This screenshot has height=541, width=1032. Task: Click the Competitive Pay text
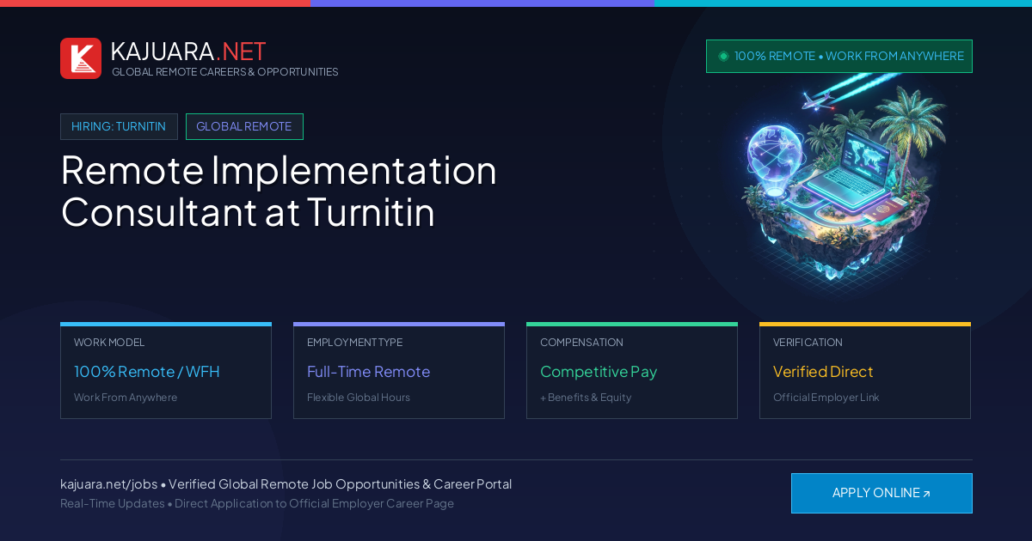point(599,372)
